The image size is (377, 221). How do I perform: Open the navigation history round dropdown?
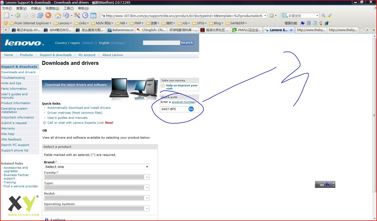(33, 15)
